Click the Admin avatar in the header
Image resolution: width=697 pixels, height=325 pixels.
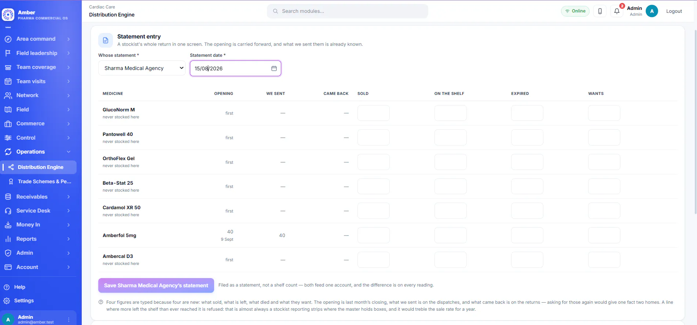652,11
